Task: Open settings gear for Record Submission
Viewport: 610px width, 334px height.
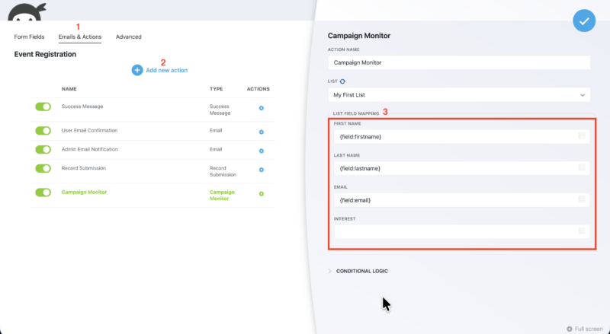Action: [x=262, y=170]
